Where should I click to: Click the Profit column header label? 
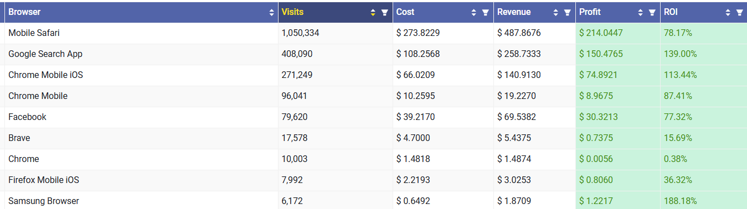point(590,12)
